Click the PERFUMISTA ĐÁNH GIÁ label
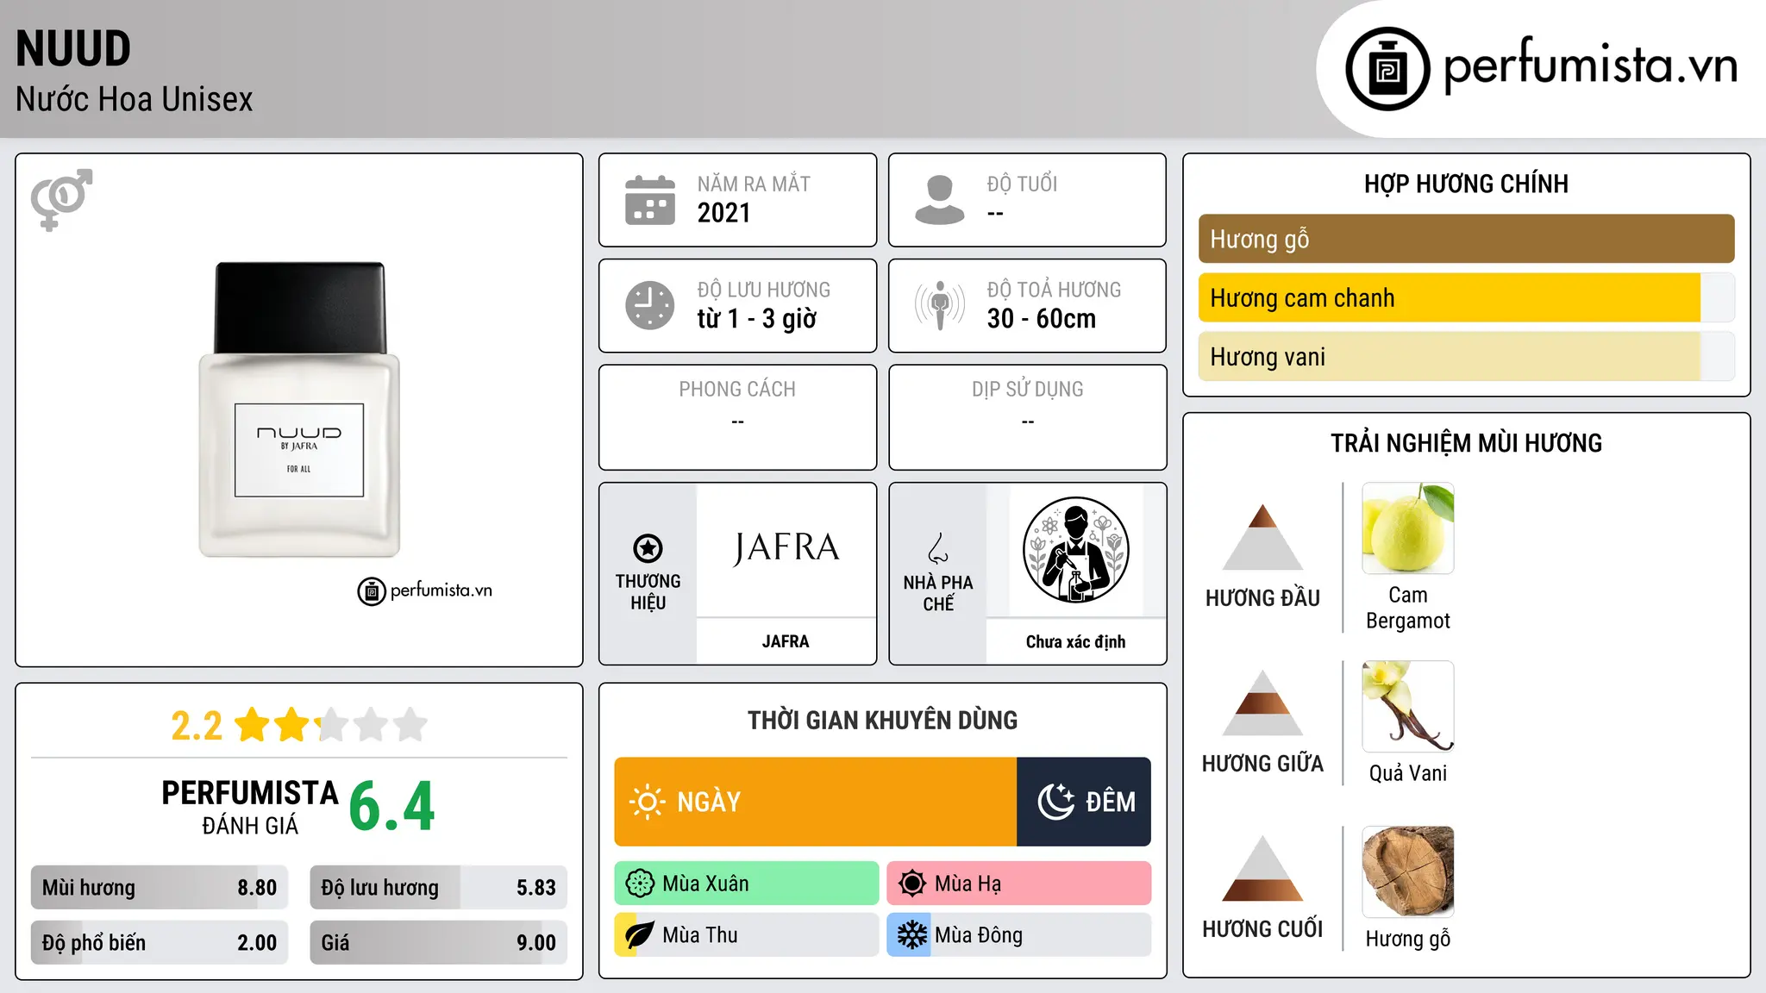 point(250,807)
